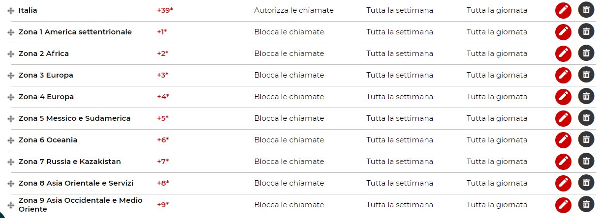Delete the Zona 4 Europa rule
This screenshot has width=603, height=218.
point(586,97)
